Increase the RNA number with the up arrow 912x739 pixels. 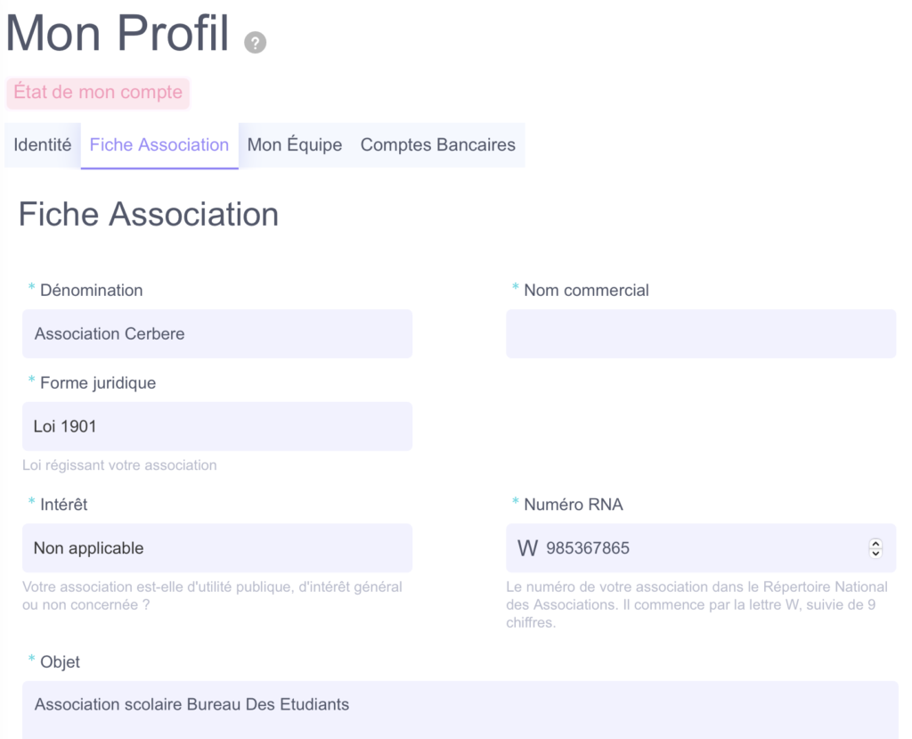tap(875, 544)
